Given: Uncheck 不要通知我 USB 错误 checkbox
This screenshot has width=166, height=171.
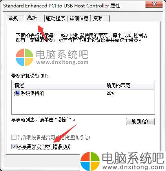Looking at the screenshot, I should pyautogui.click(x=14, y=147).
